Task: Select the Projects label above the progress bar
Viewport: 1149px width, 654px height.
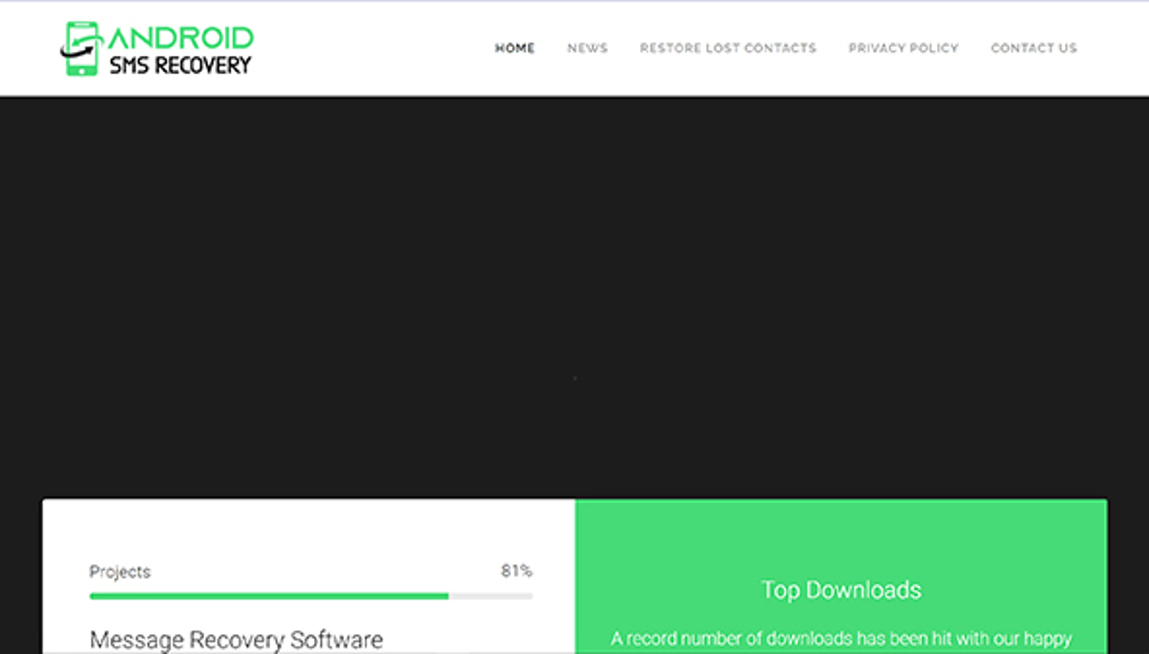Action: point(119,571)
